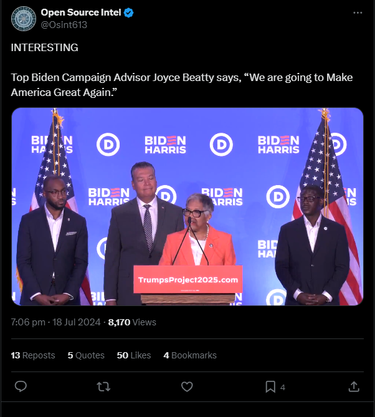This screenshot has height=417, width=375.
Task: Open the Open Source Intel display name
Action: pyautogui.click(x=81, y=12)
